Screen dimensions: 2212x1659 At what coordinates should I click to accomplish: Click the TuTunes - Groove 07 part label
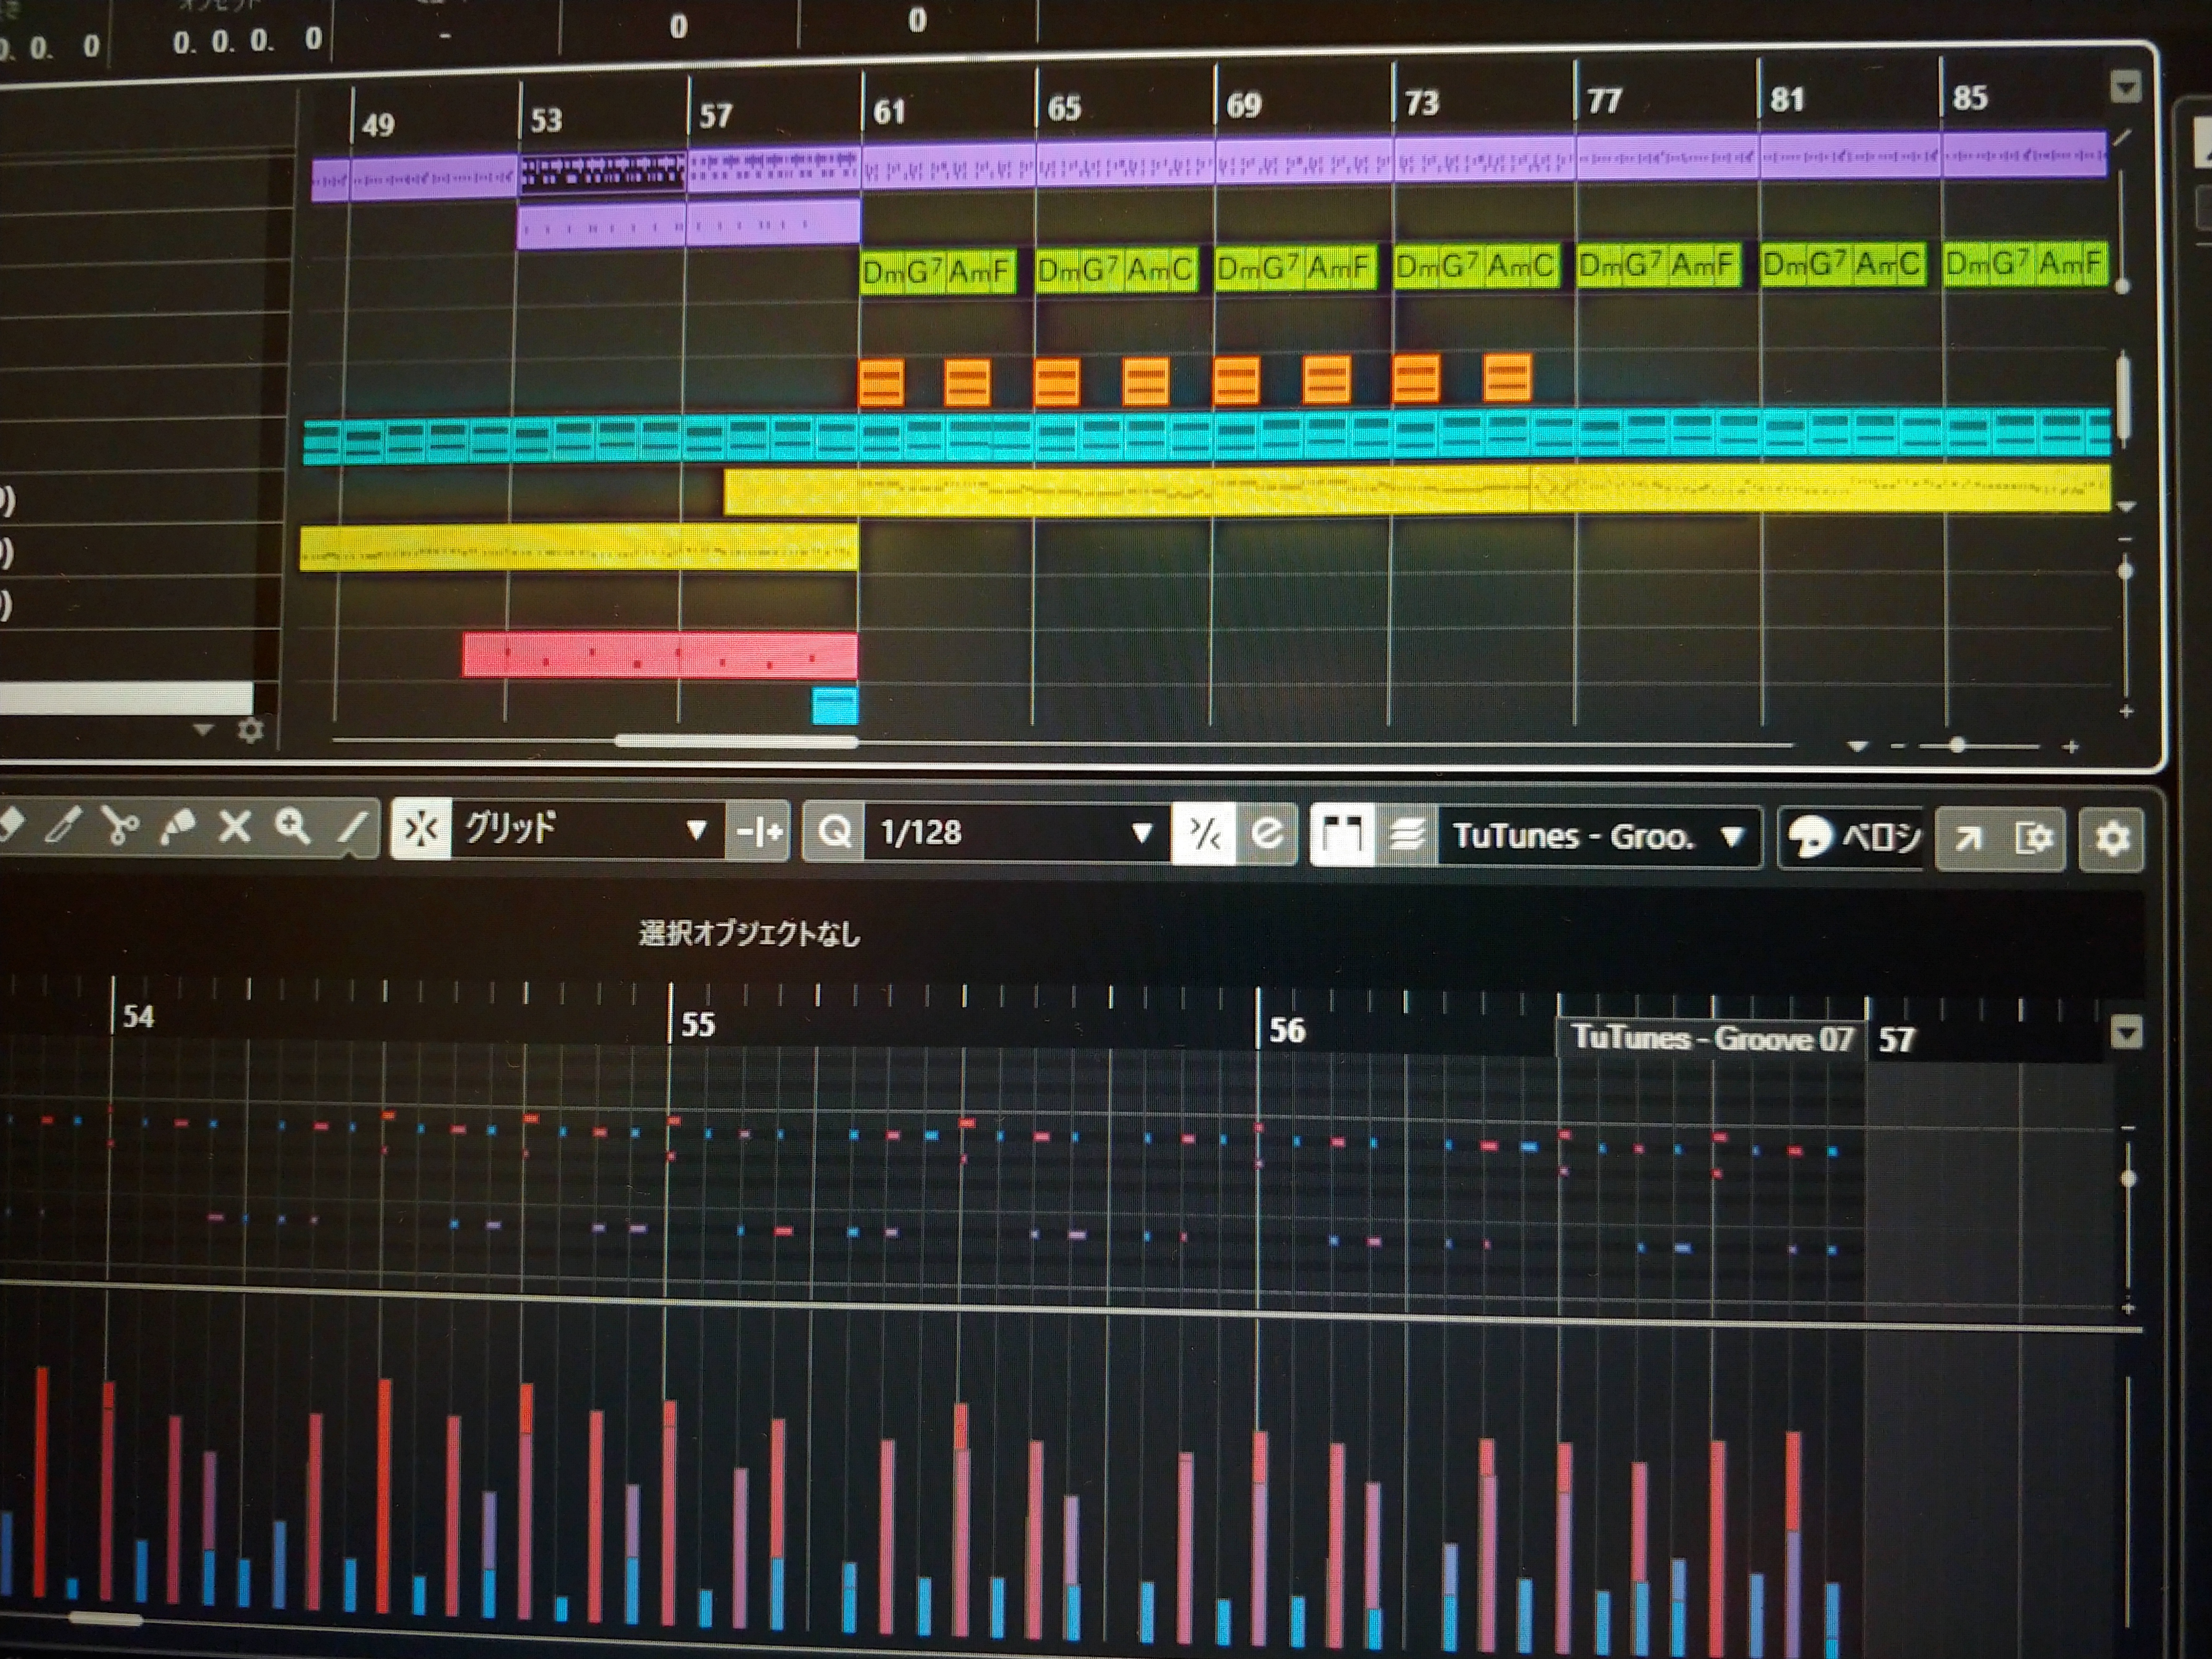[1712, 1038]
